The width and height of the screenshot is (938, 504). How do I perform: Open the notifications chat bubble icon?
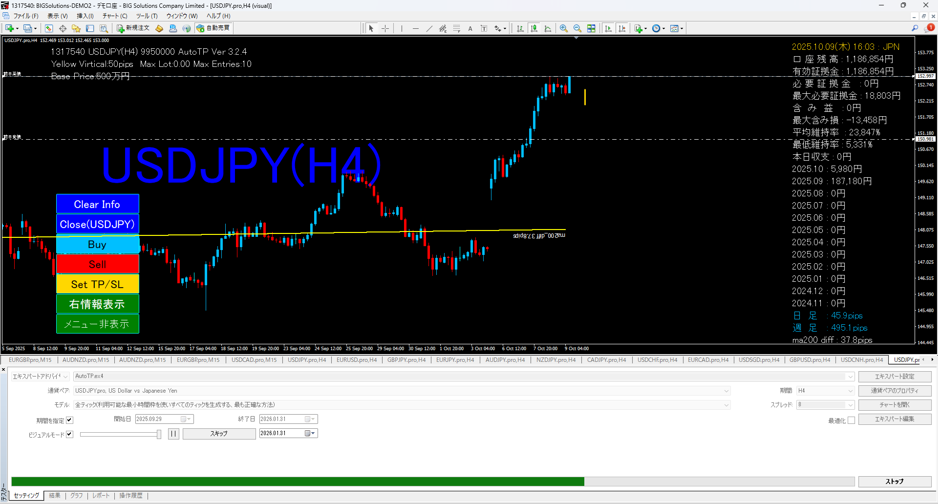point(929,28)
